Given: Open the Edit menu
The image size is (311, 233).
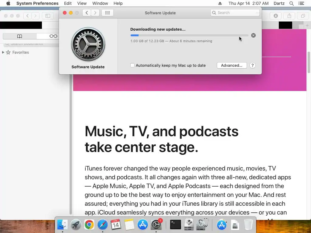Looking at the screenshot, I should (68, 3).
